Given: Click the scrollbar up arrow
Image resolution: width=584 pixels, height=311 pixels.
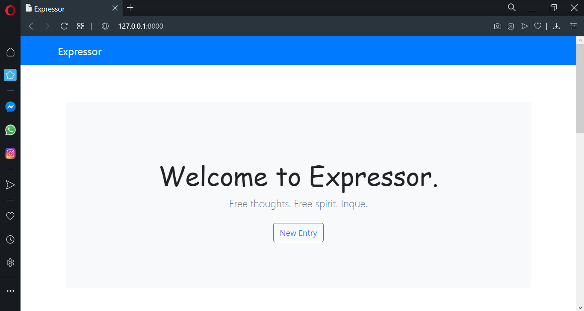Looking at the screenshot, I should 580,40.
